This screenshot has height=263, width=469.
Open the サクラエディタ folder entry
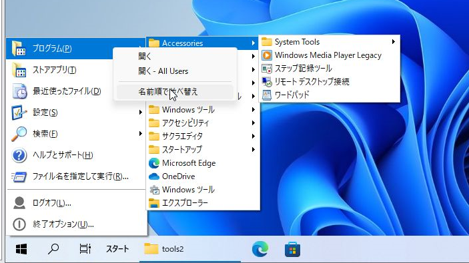[x=203, y=136]
